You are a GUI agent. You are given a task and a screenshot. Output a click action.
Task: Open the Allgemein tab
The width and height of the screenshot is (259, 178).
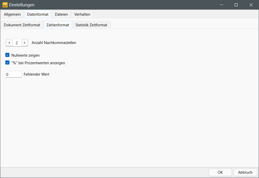[12, 14]
